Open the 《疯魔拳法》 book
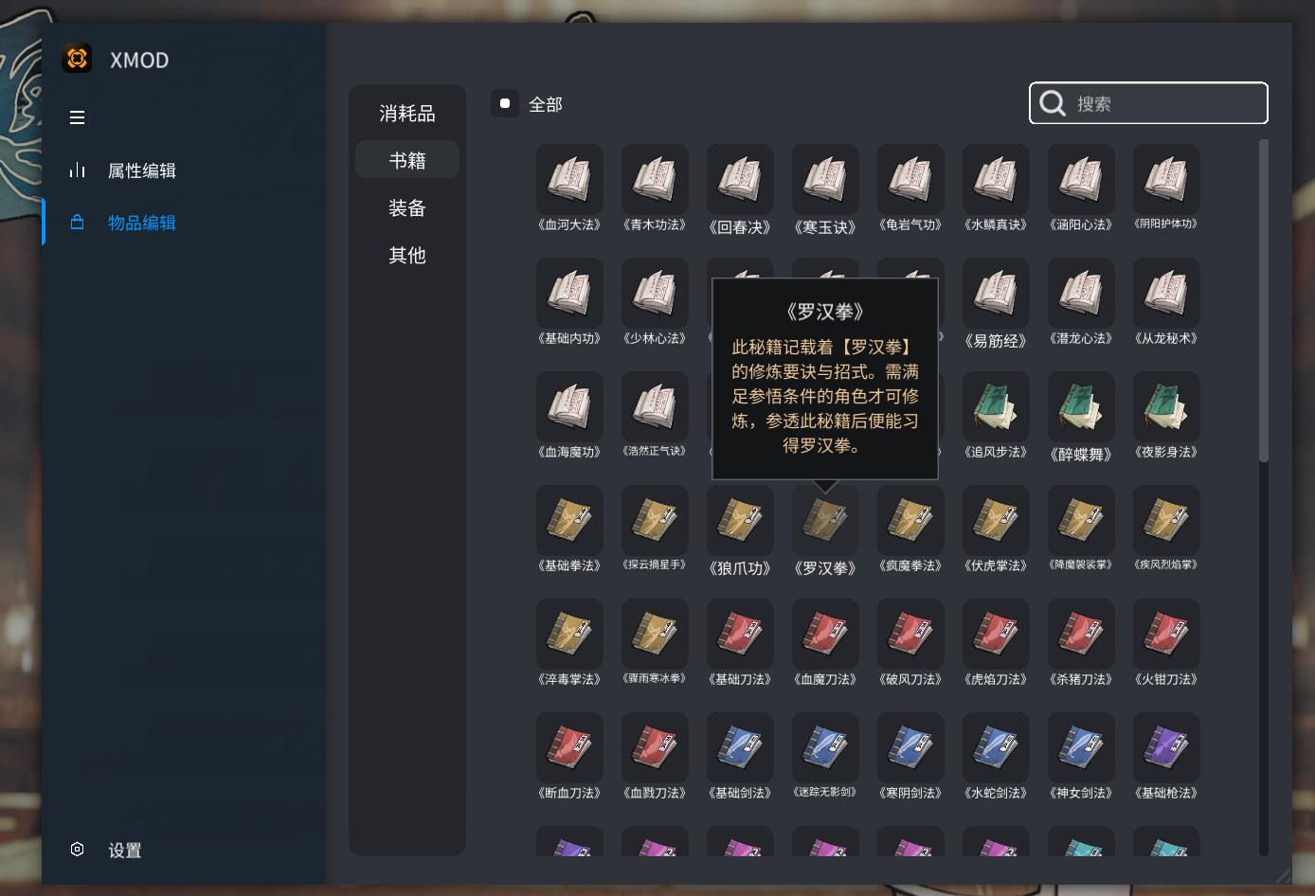Image resolution: width=1315 pixels, height=896 pixels. 910,520
